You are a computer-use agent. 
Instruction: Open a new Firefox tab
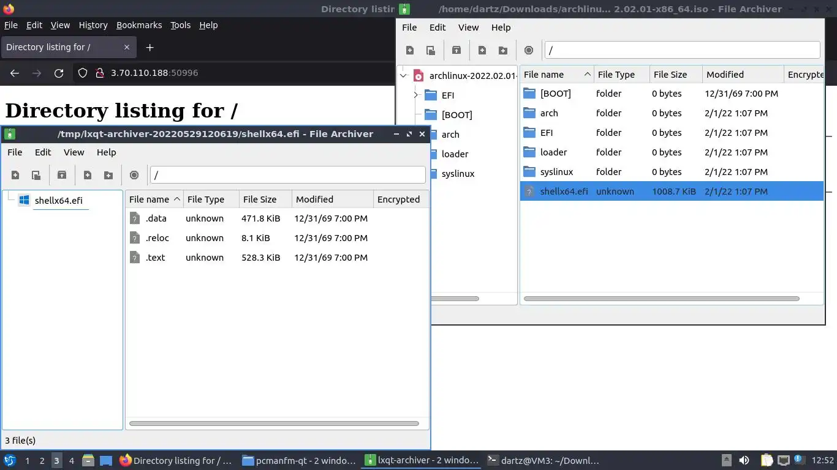click(x=150, y=47)
